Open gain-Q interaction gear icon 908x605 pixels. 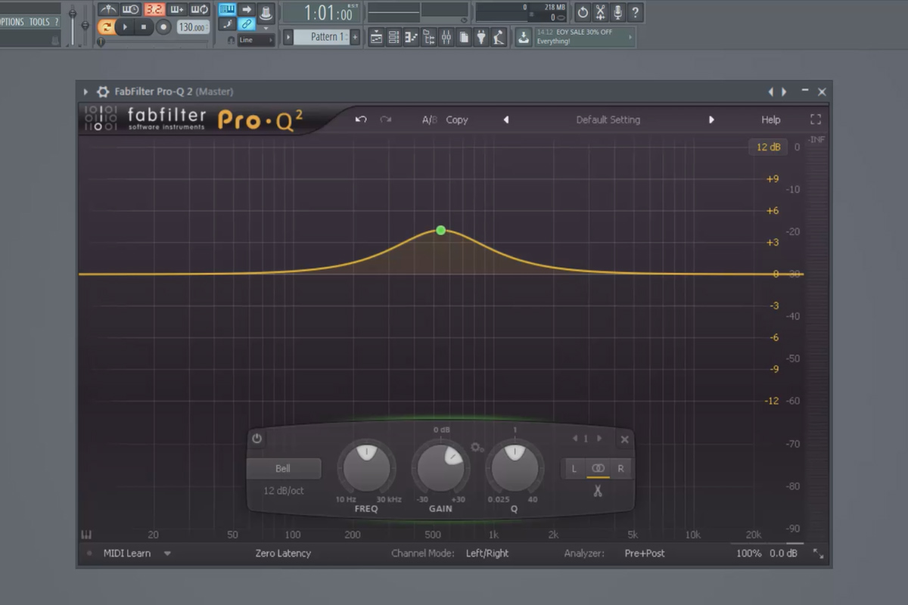pyautogui.click(x=477, y=448)
